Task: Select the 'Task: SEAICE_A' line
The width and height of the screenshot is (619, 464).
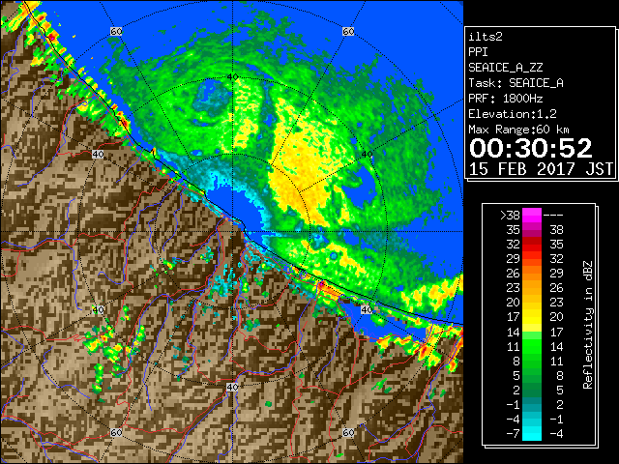Action: pyautogui.click(x=516, y=83)
